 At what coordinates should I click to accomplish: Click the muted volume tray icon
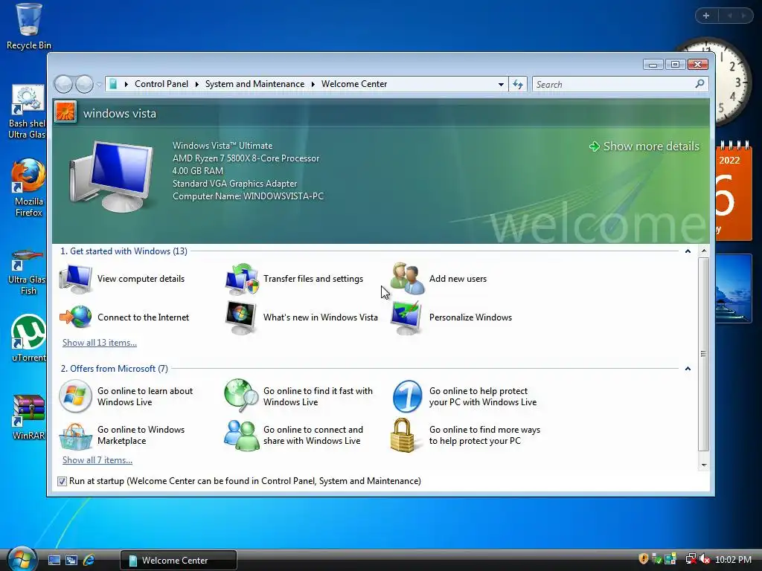click(705, 559)
